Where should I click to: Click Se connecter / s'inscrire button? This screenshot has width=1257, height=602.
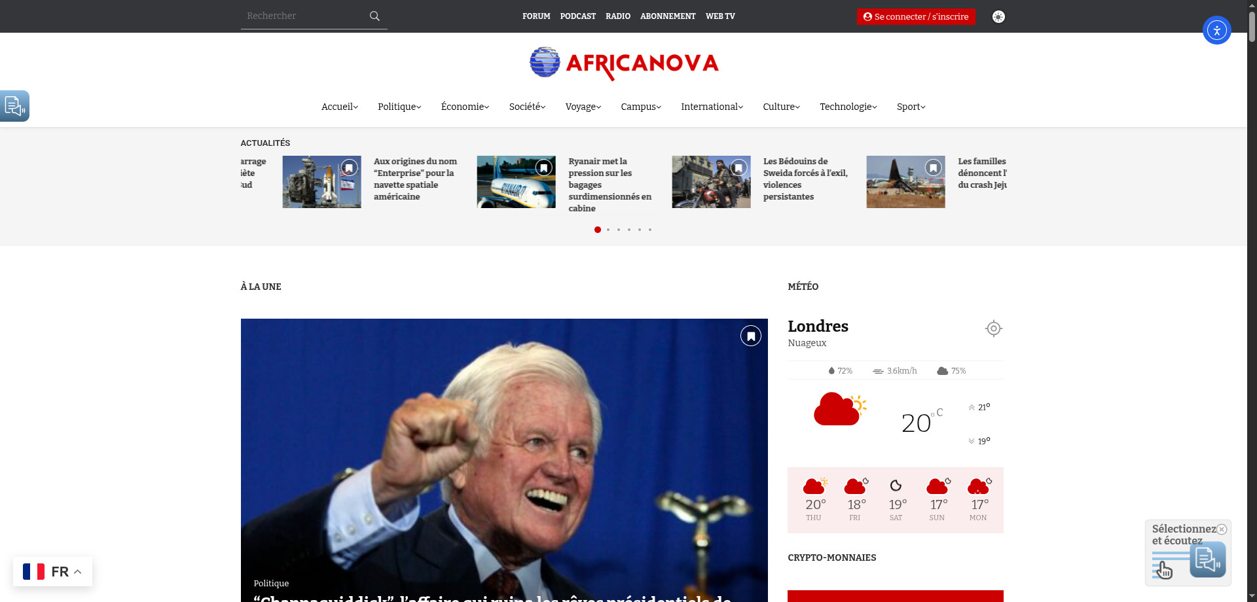coord(916,16)
